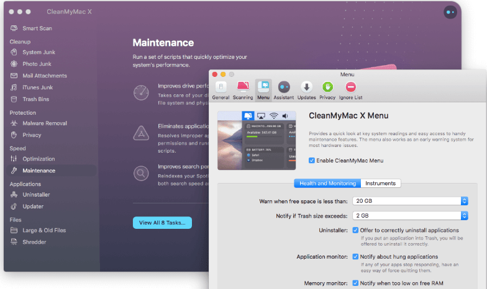Toggle Offer to correctly uninstall applications

pos(355,231)
